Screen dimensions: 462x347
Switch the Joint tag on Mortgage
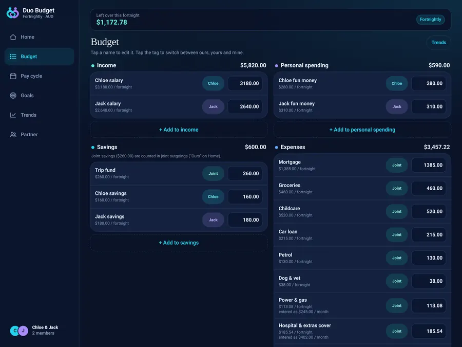pos(397,165)
